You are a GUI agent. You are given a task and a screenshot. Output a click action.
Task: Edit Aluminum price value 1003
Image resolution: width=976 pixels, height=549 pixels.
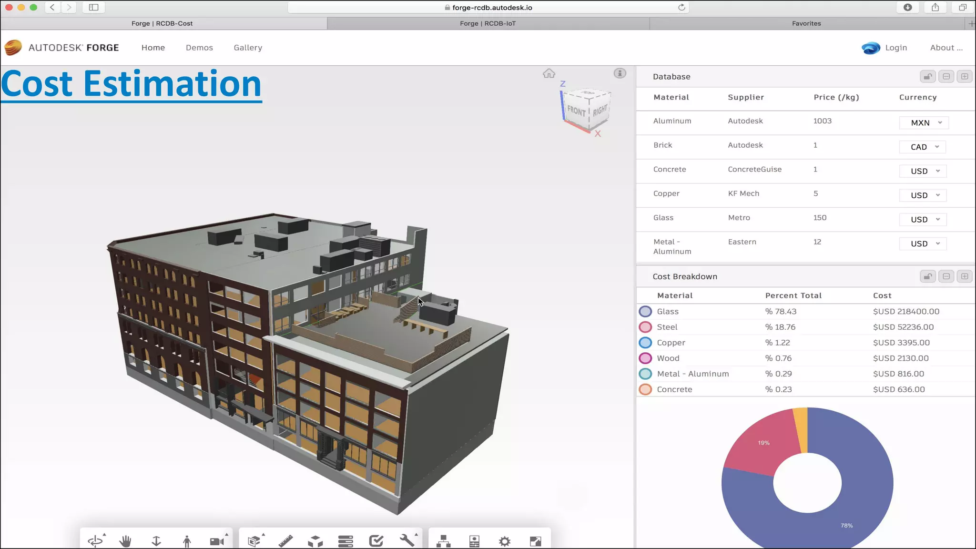[x=823, y=121]
